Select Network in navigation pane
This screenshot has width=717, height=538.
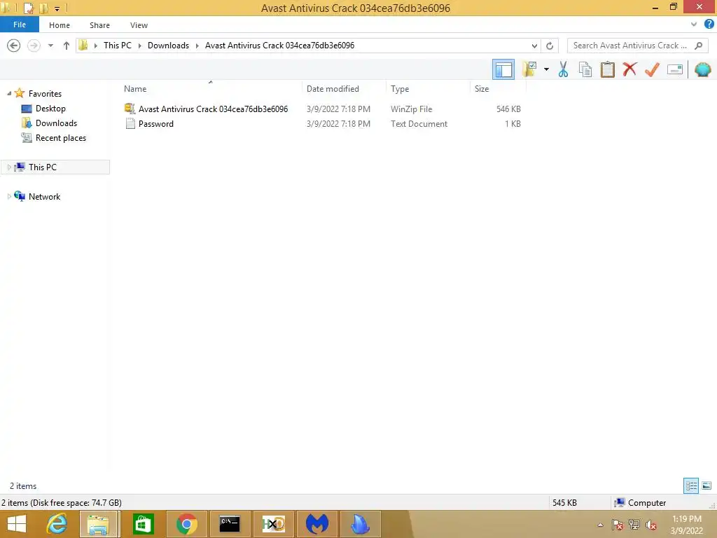click(44, 196)
